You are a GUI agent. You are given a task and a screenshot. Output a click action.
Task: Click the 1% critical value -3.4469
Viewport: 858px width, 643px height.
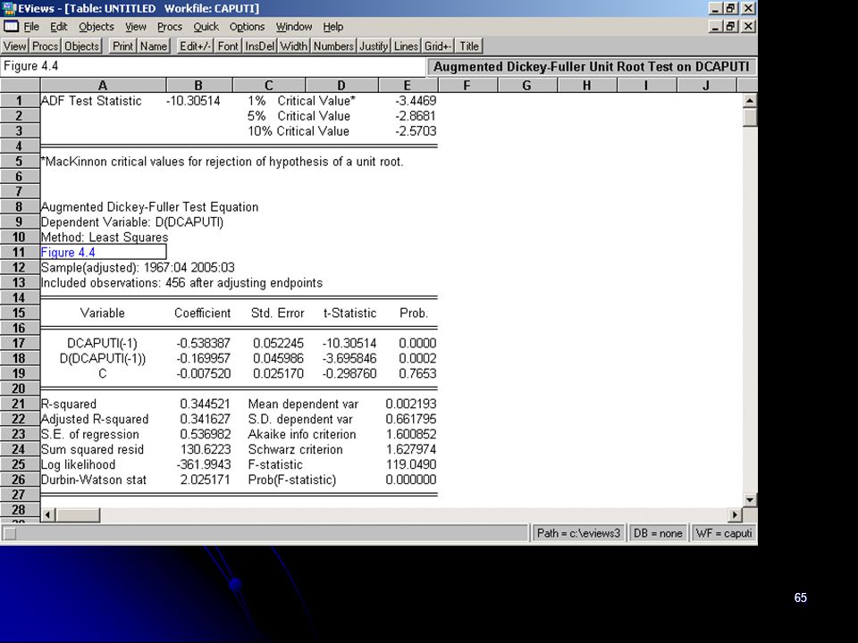[x=416, y=101]
